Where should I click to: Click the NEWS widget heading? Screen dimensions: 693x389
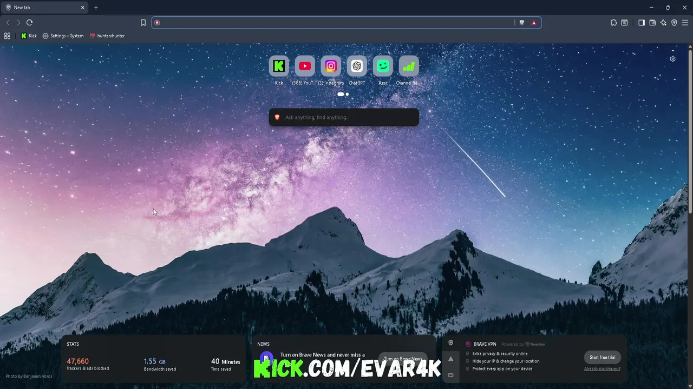pos(263,344)
